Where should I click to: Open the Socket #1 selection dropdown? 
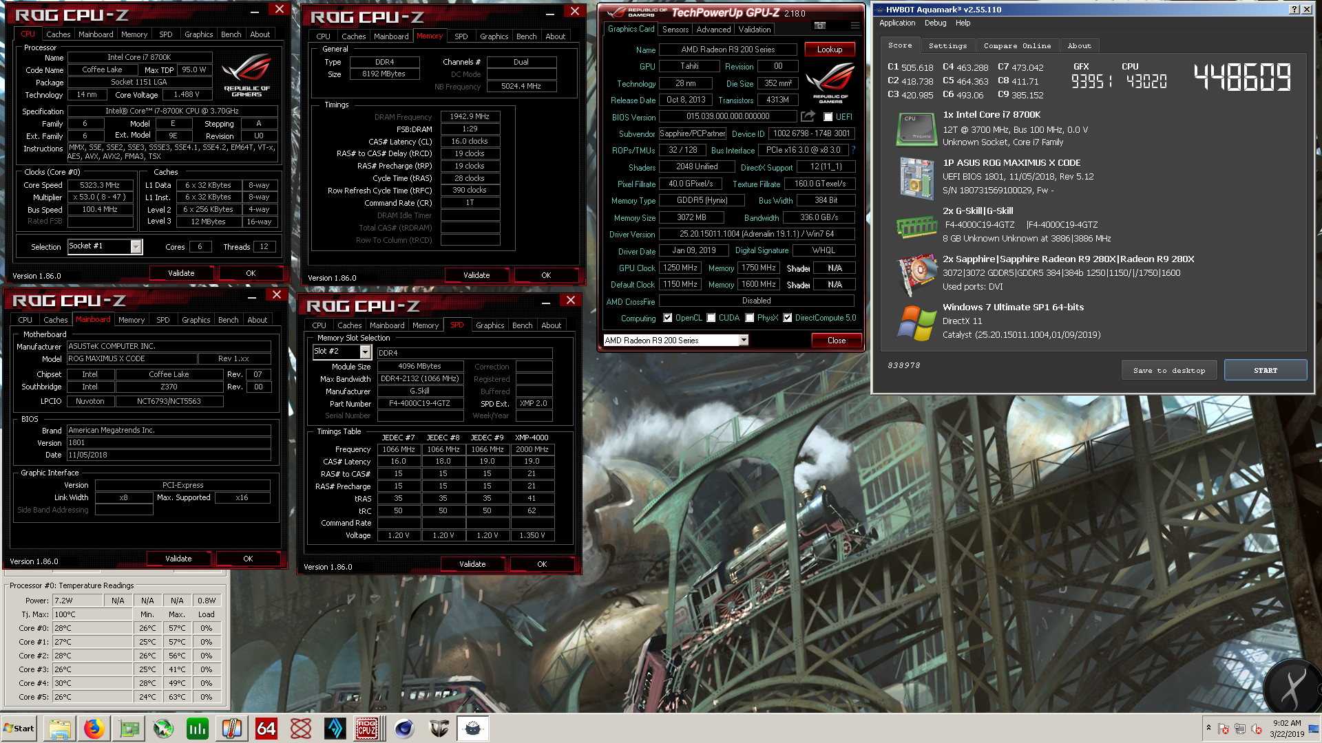click(x=136, y=246)
